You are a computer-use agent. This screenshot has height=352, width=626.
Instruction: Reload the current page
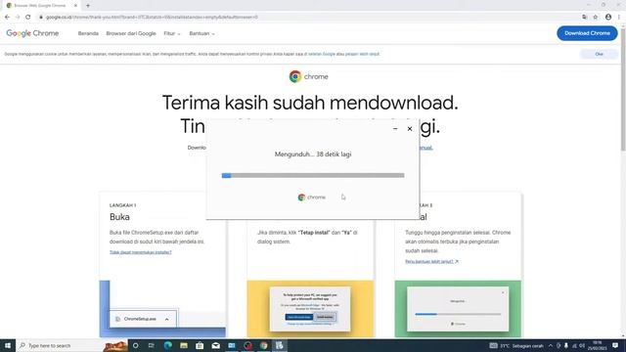coord(28,18)
